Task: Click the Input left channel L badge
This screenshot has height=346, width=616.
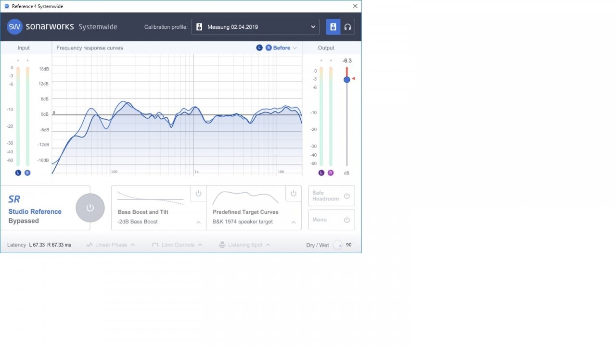Action: [18, 173]
